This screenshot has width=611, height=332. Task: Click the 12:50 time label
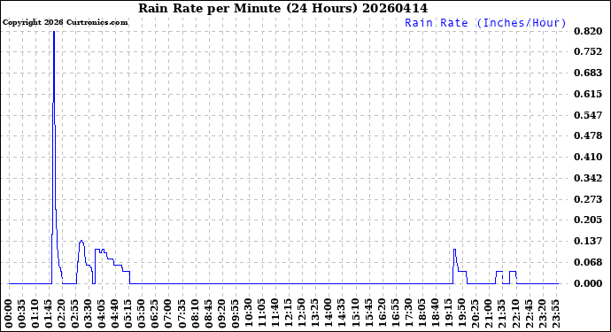click(302, 314)
